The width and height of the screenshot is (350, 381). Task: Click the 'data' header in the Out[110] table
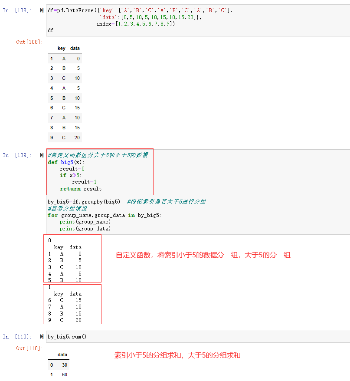coord(62,355)
